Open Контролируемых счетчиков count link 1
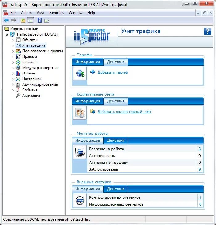Image resolution: width=216 pixels, height=225 pixels. 200,197
